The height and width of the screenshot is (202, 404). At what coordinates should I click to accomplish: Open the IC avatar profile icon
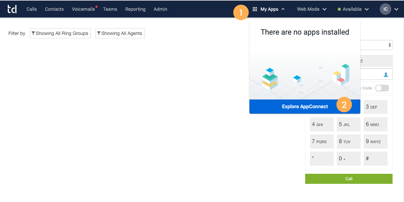(386, 9)
